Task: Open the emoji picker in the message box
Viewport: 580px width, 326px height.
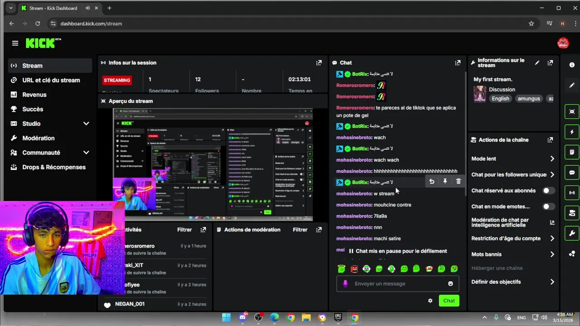Action: (x=450, y=283)
